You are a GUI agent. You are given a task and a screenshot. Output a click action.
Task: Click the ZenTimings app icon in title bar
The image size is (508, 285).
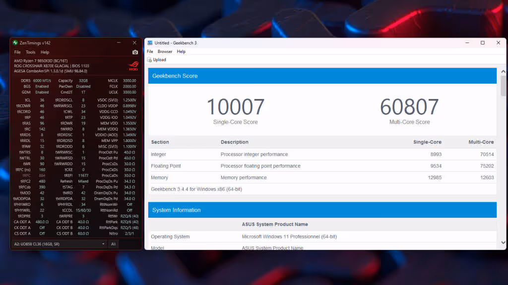(x=15, y=43)
